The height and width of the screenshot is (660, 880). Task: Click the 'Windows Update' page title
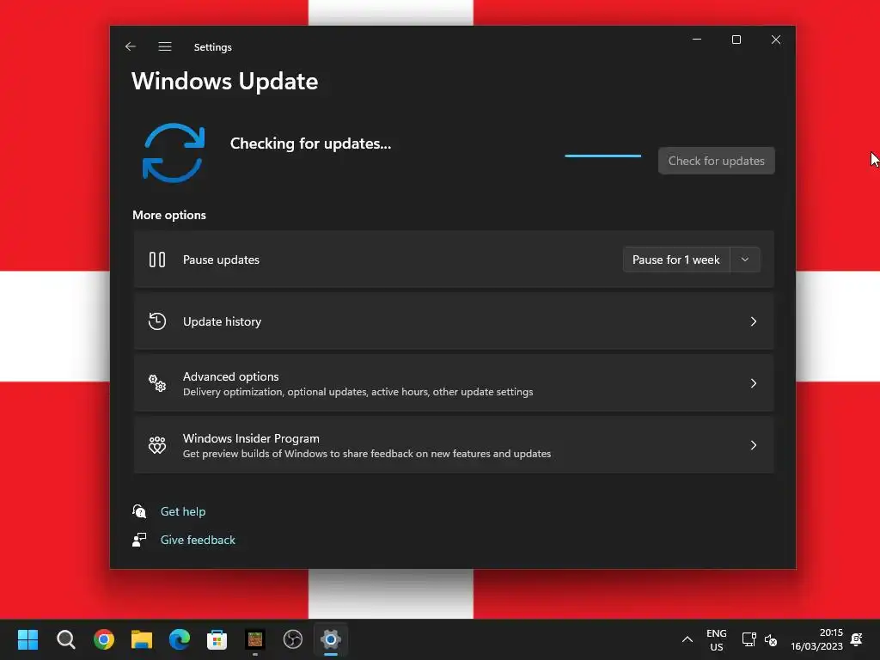pyautogui.click(x=224, y=82)
